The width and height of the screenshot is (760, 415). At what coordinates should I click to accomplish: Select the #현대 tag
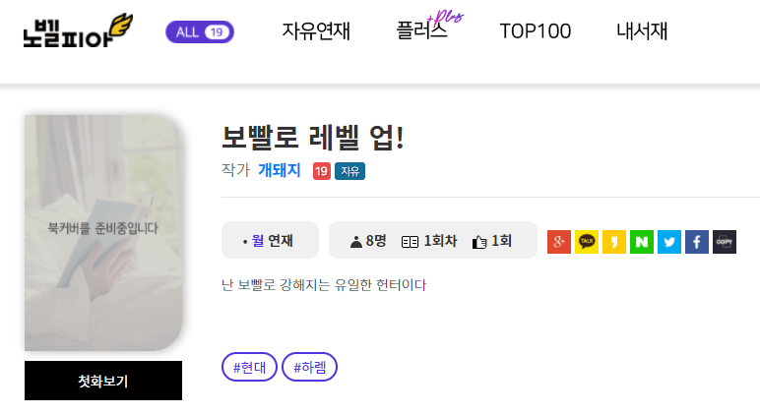pos(249,367)
